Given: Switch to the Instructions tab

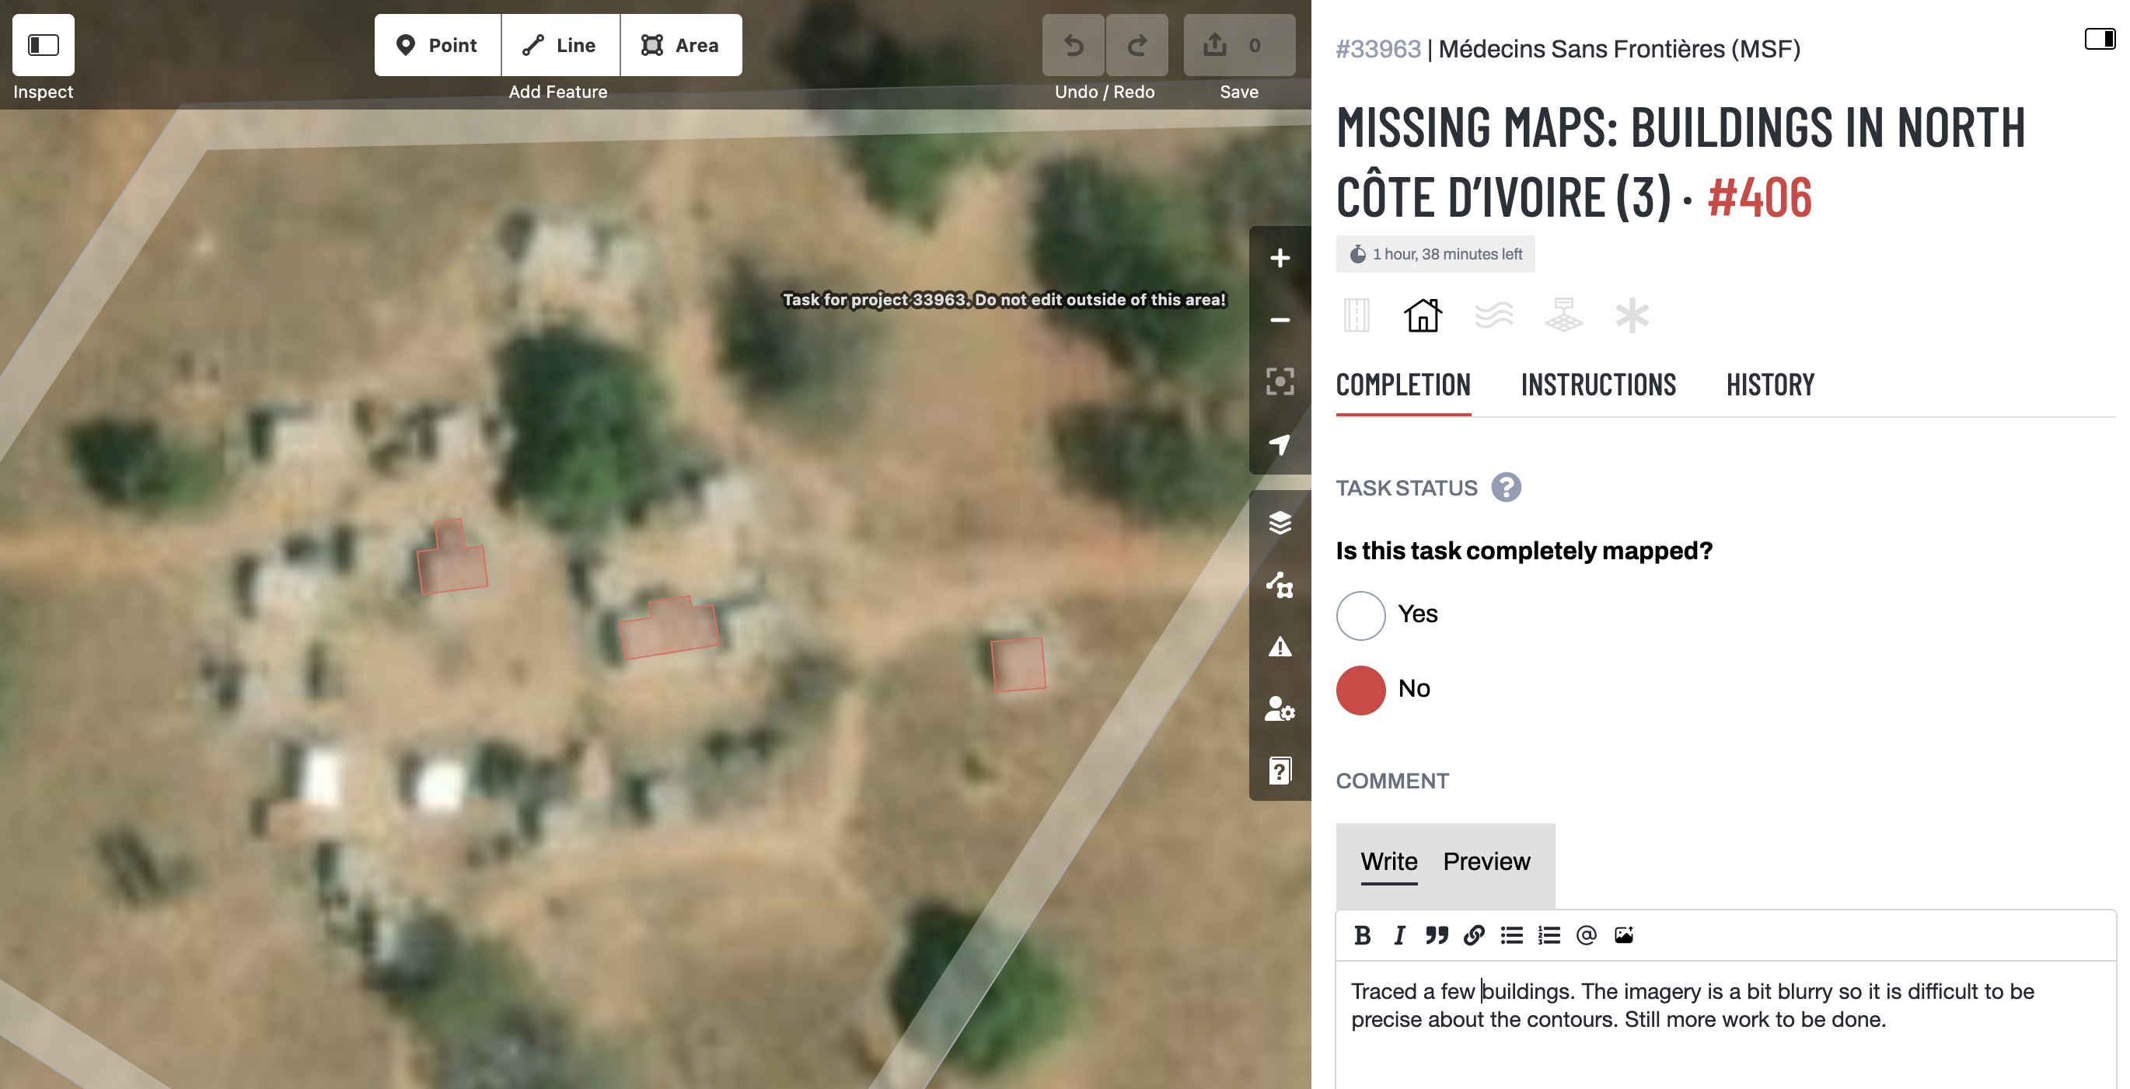Looking at the screenshot, I should click(x=1597, y=385).
